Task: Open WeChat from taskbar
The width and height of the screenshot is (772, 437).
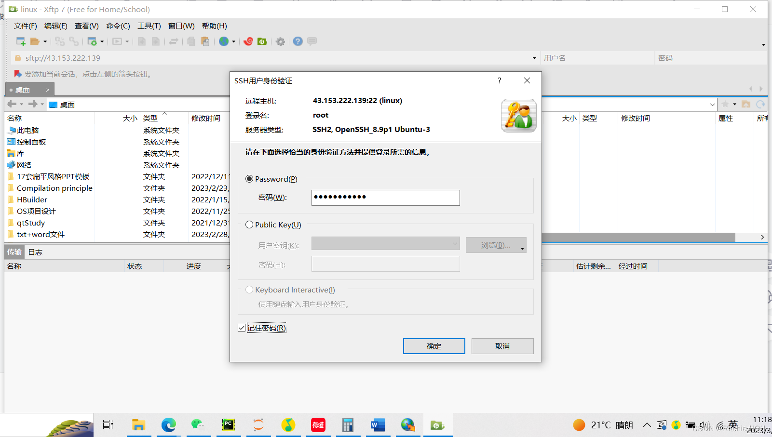Action: pos(198,425)
